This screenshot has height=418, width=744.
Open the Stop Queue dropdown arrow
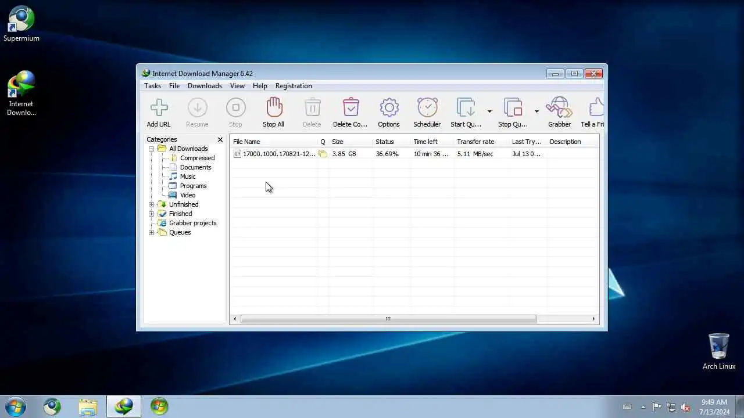(536, 111)
